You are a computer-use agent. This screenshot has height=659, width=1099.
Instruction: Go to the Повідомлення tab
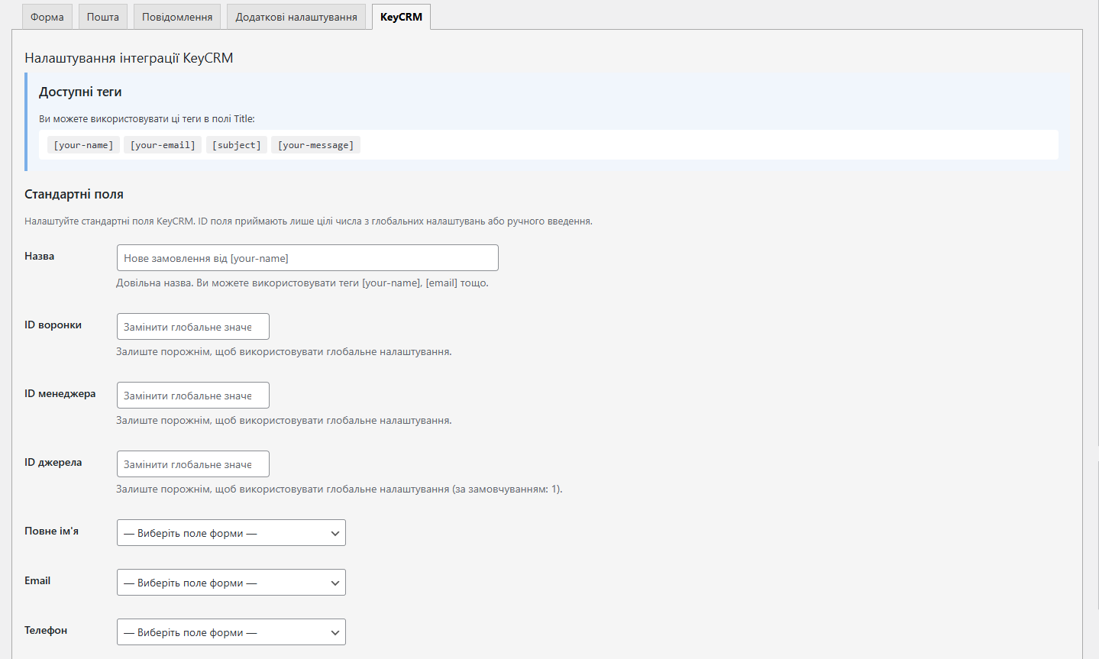pos(177,17)
